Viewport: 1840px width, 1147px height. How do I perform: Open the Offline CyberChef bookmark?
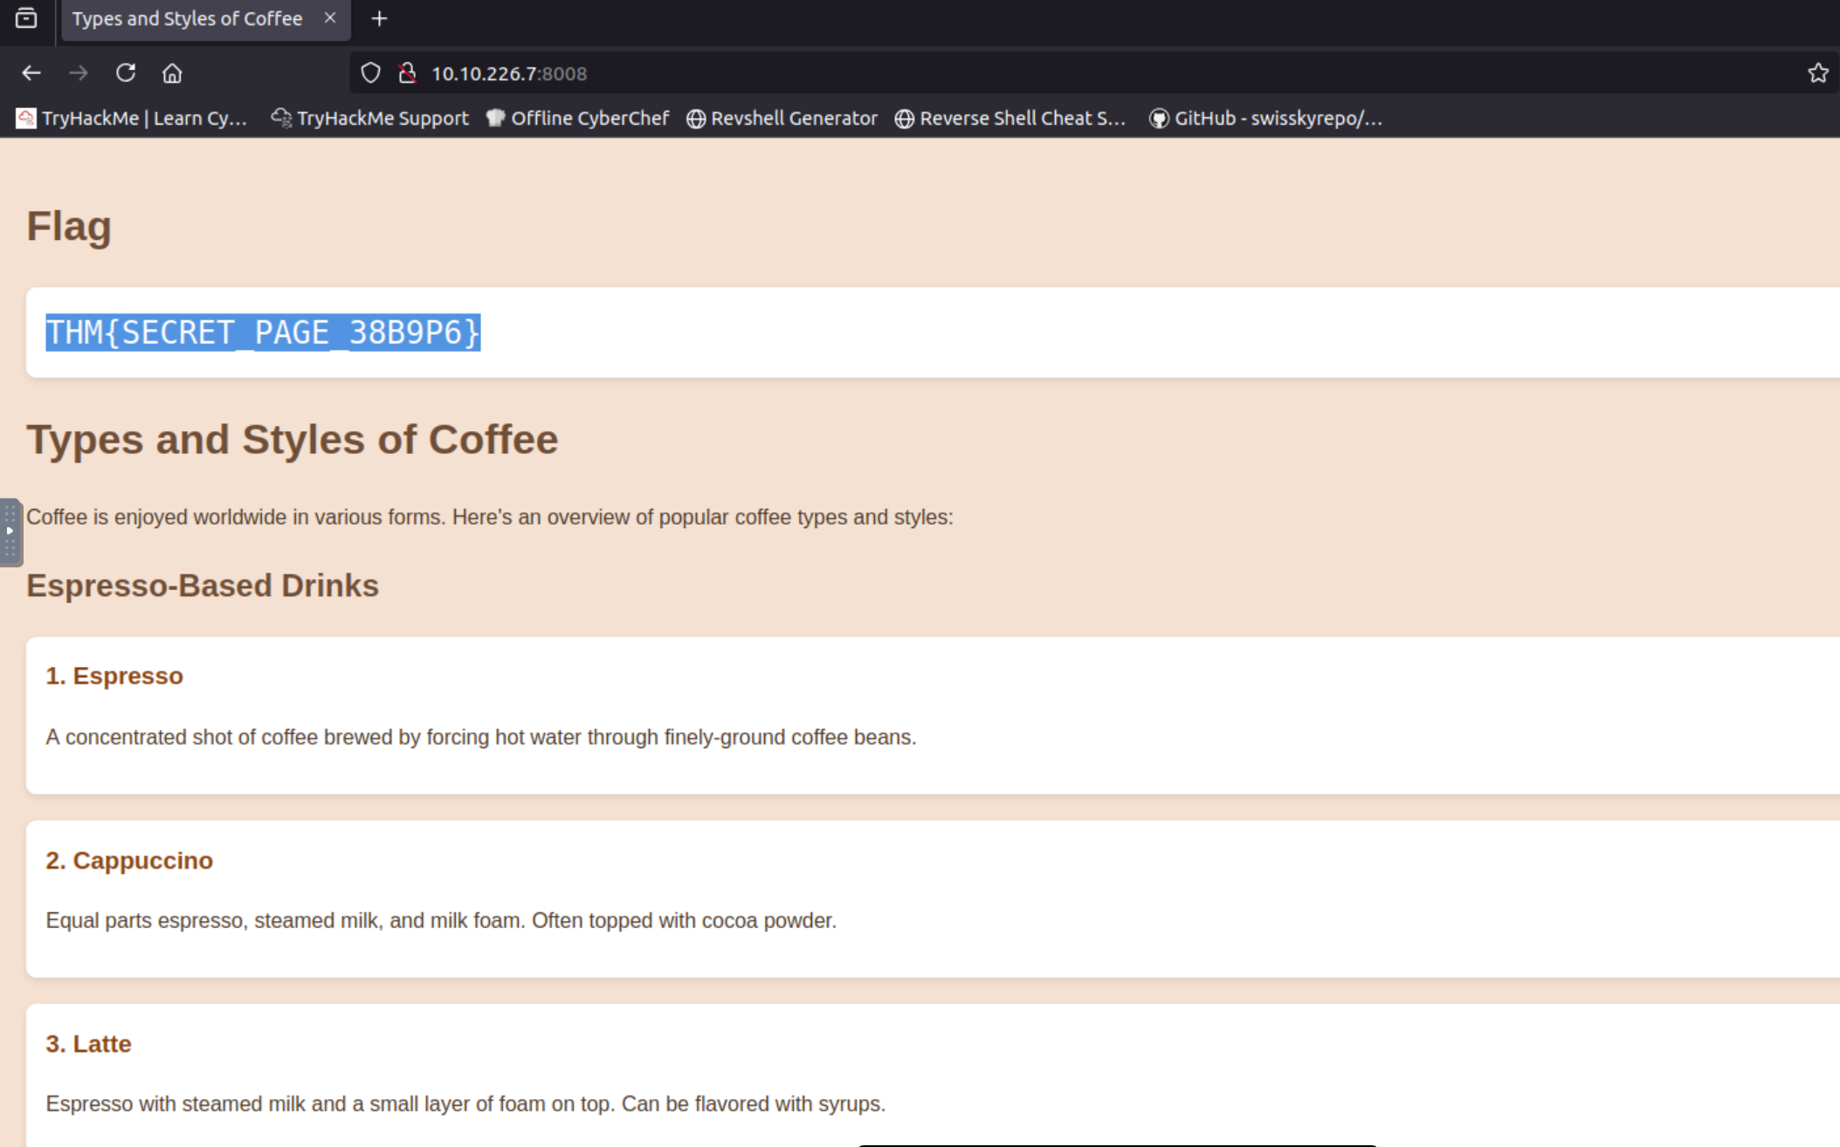(578, 119)
